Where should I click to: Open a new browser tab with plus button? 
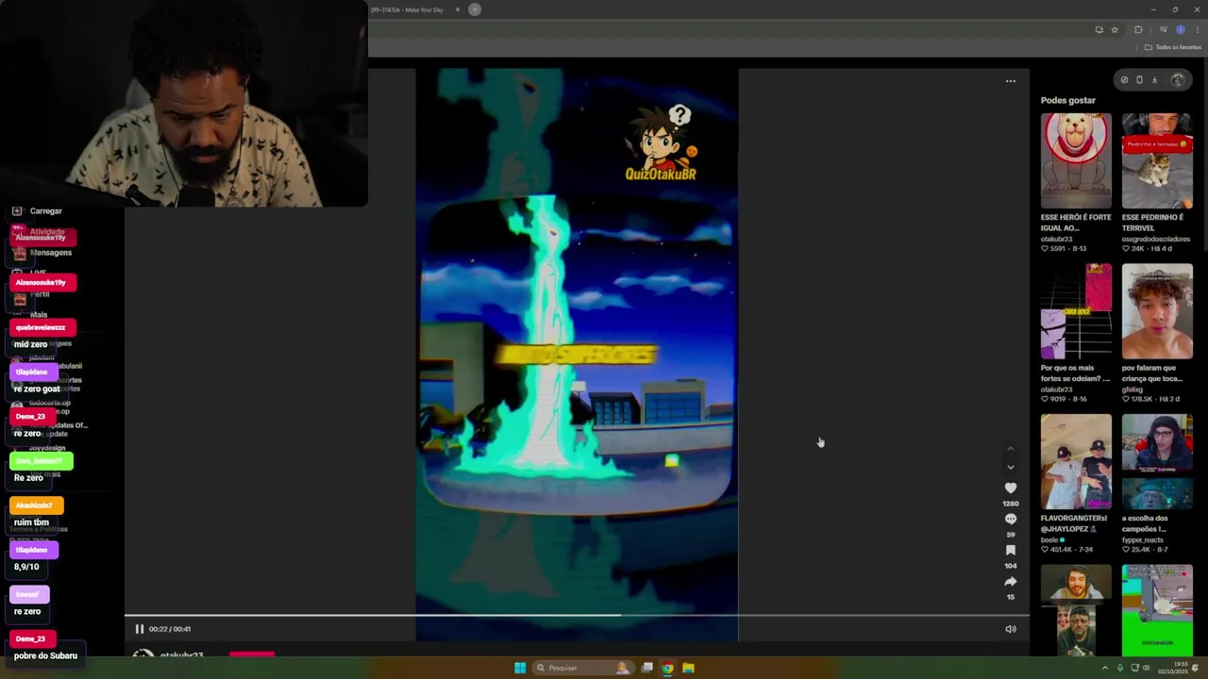[x=475, y=9]
